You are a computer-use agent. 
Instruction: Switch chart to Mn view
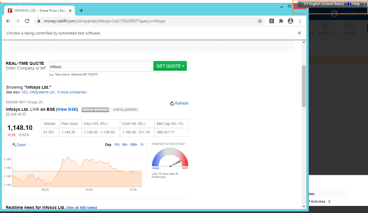pos(125,145)
